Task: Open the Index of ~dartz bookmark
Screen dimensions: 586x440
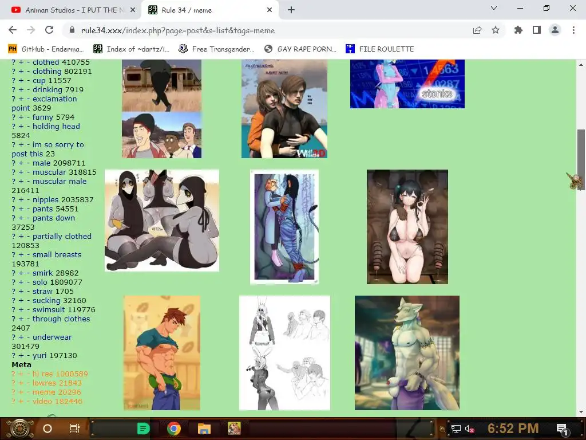Action: point(131,49)
